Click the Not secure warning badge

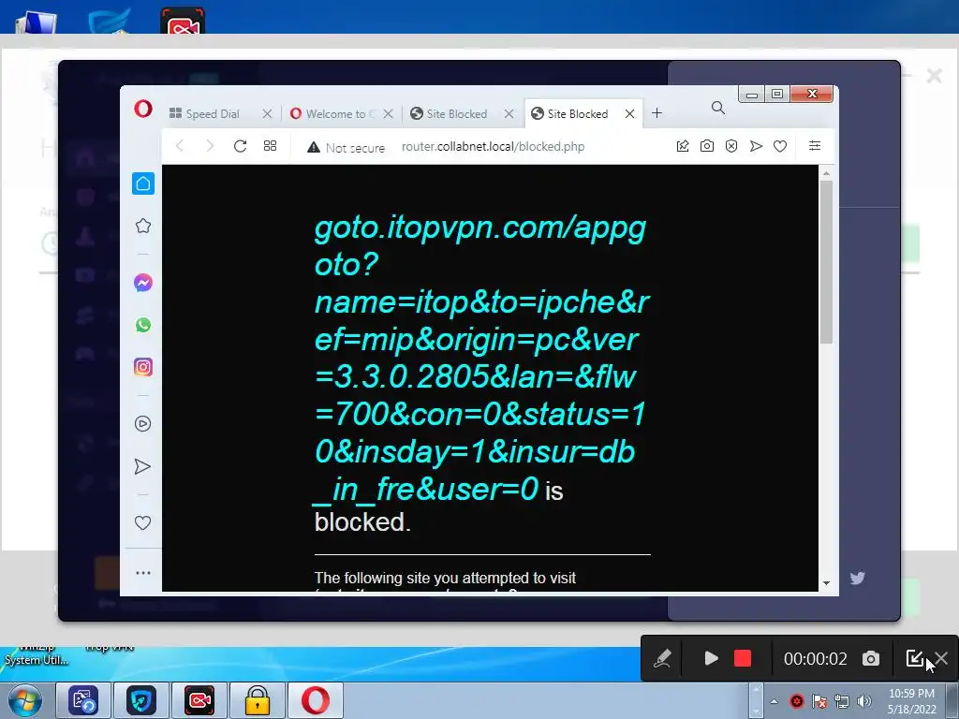[347, 147]
